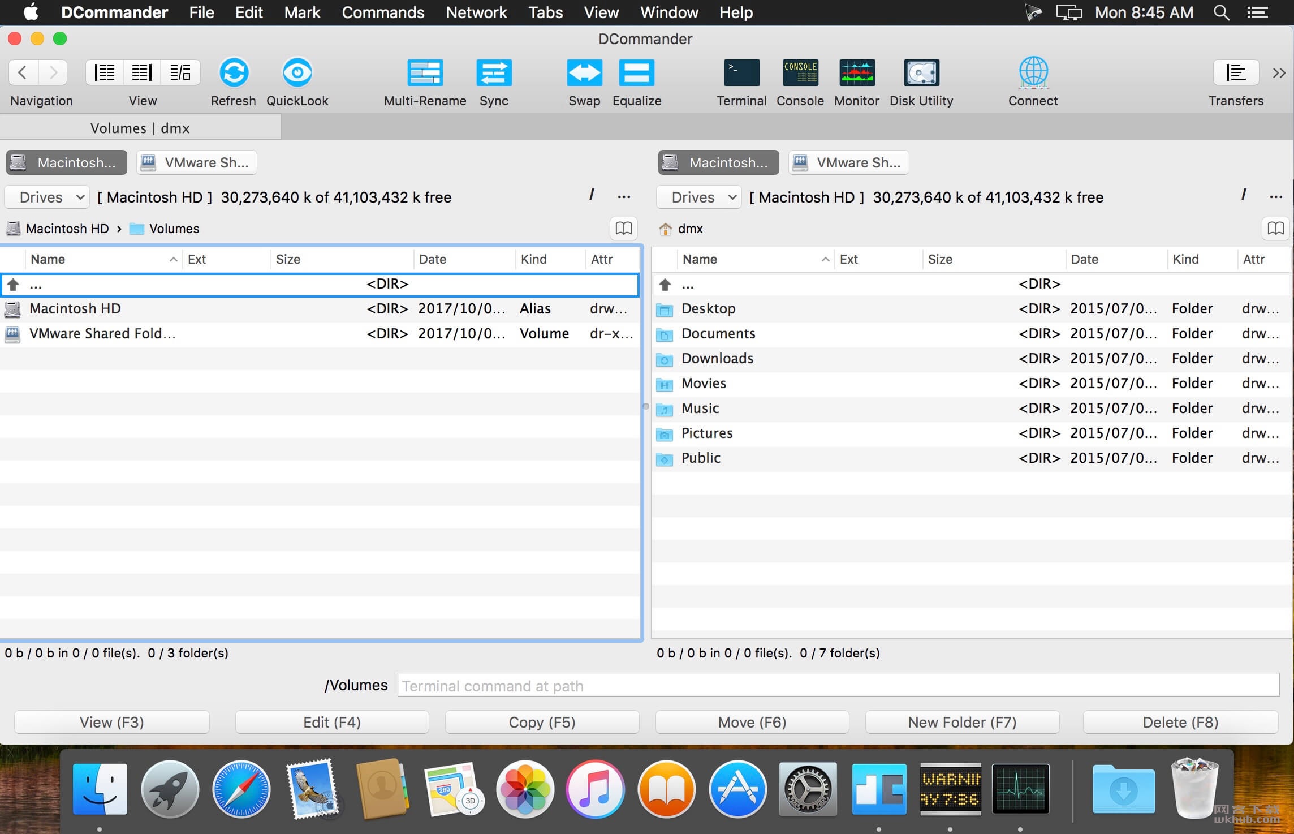Go back with the Navigation back arrow
Screen dimensions: 1294x834
23,72
